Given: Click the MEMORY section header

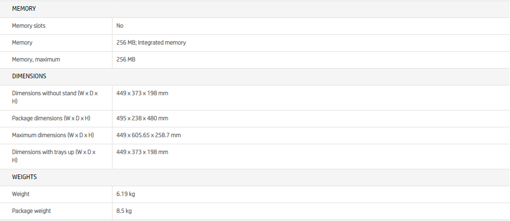Looking at the screenshot, I should point(24,9).
